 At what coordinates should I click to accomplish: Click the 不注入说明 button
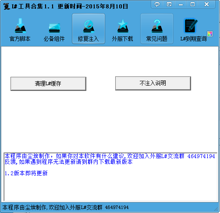[x=153, y=83]
